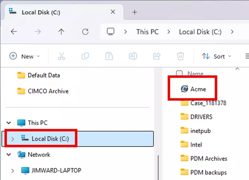The width and height of the screenshot is (249, 180).
Task: Open the New item dropdown
Action: (x=24, y=56)
